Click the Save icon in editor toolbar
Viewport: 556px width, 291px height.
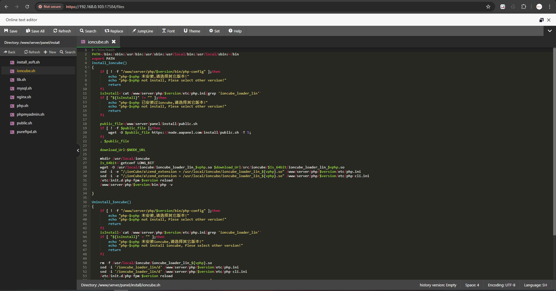click(x=6, y=31)
